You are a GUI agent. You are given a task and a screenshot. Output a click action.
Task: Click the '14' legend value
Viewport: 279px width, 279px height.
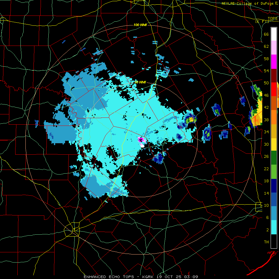tap(266, 193)
